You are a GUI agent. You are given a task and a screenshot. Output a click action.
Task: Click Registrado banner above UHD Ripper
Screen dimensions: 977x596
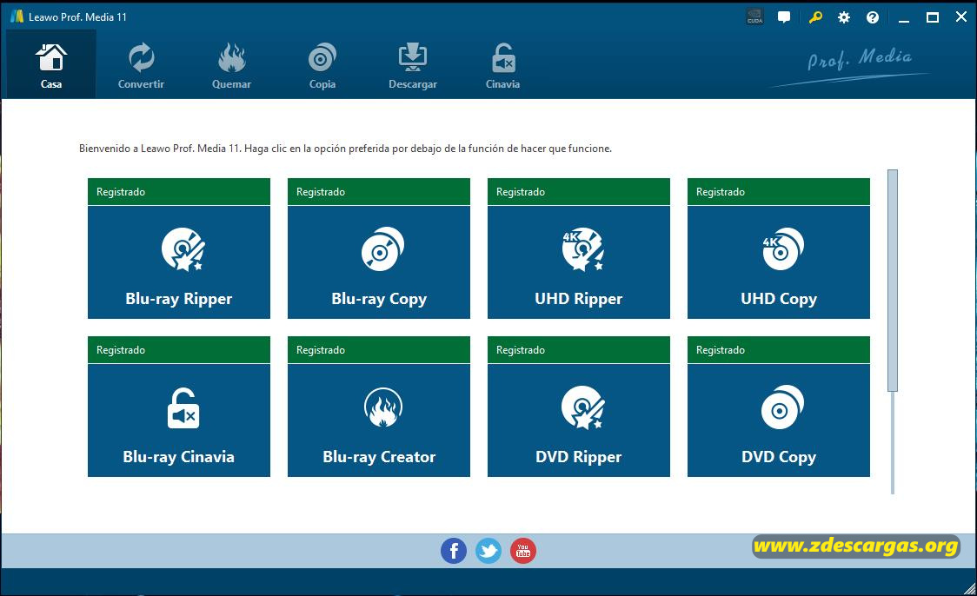coord(579,192)
